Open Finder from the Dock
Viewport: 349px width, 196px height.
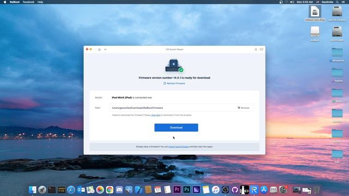(33, 189)
